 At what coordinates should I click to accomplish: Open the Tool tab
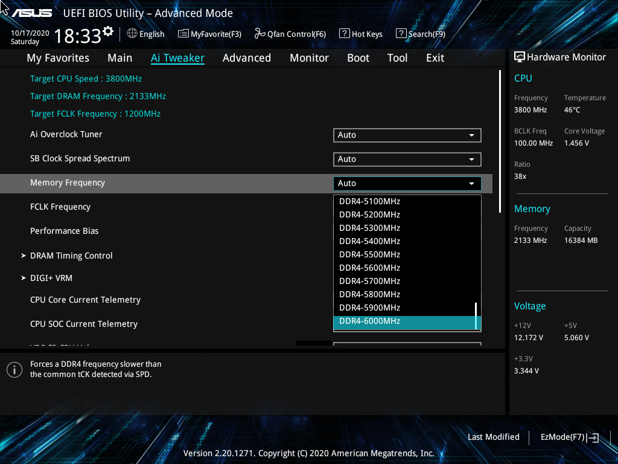pyautogui.click(x=397, y=58)
